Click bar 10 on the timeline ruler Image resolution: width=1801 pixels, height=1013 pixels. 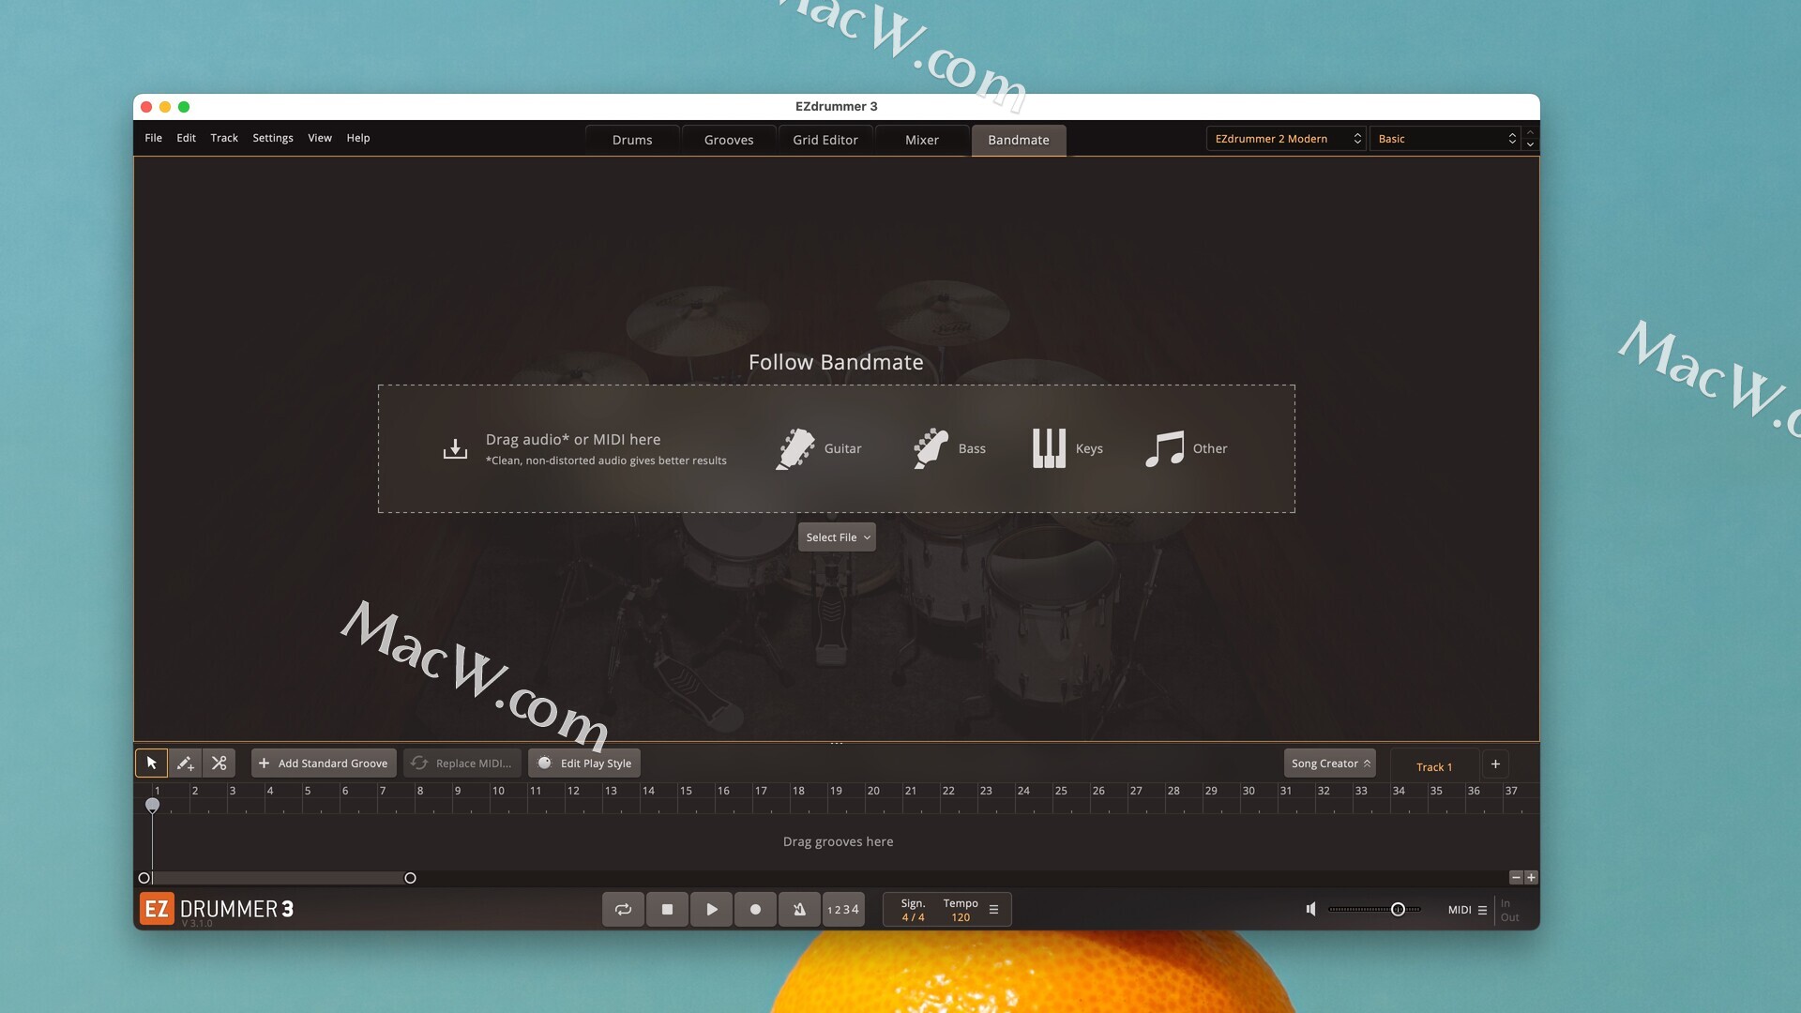click(x=498, y=791)
